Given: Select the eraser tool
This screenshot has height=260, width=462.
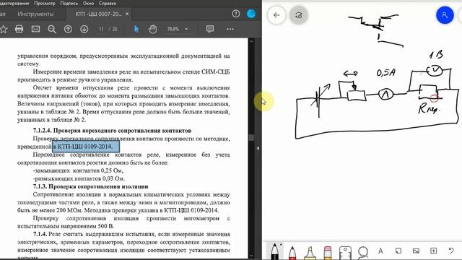Looking at the screenshot, I should point(328,253).
